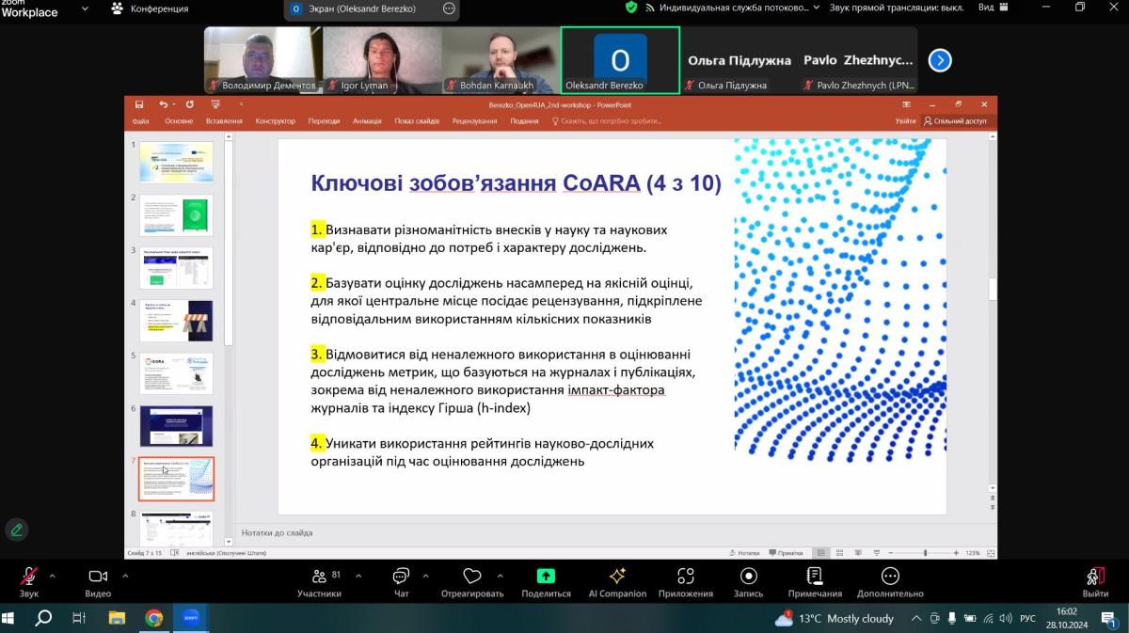
Task: Open the Notes tool
Action: [815, 581]
